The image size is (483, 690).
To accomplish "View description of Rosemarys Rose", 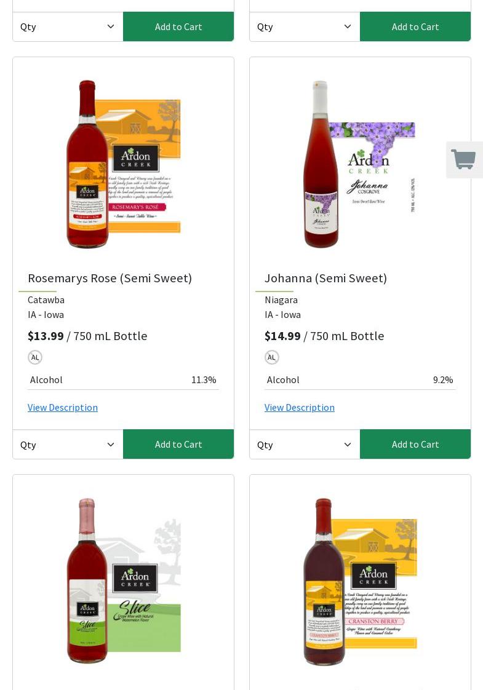I will point(63,407).
